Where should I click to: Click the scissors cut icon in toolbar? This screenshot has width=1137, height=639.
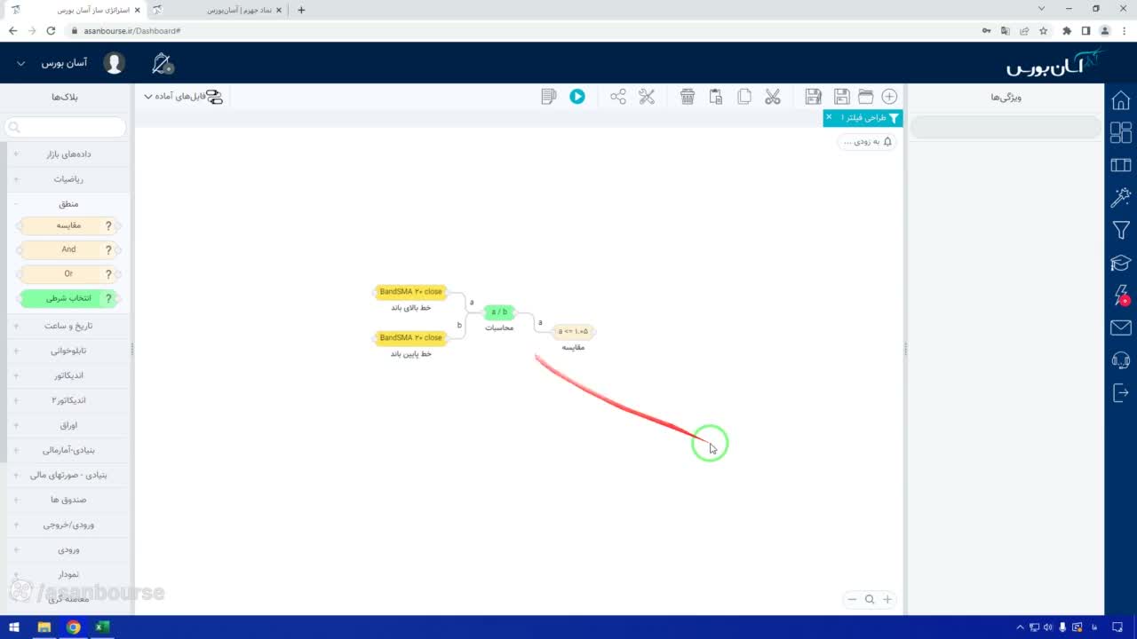coord(773,97)
